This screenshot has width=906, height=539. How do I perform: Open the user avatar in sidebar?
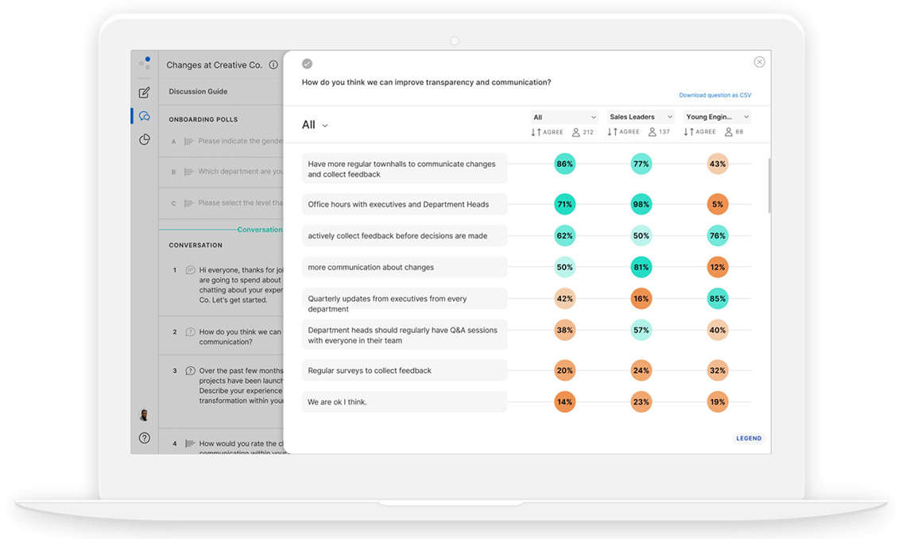click(x=145, y=415)
